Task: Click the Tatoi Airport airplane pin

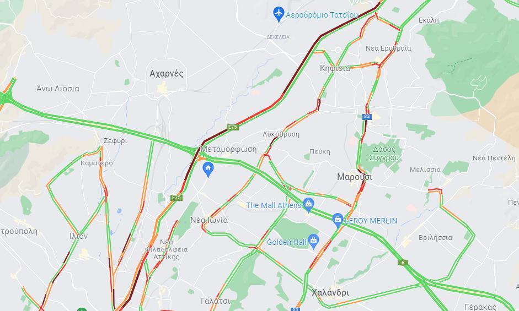Action: tap(279, 14)
